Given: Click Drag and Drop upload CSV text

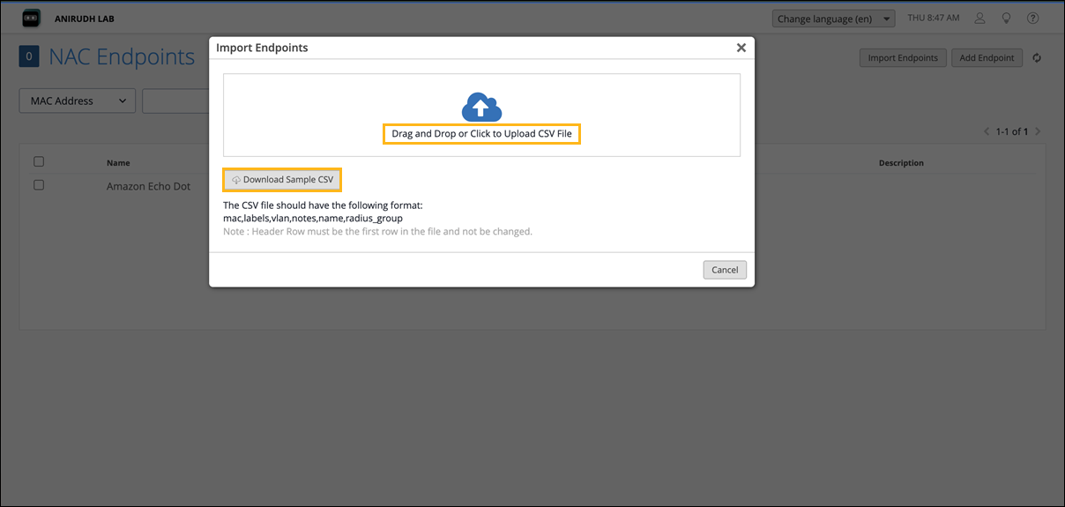Looking at the screenshot, I should [481, 134].
